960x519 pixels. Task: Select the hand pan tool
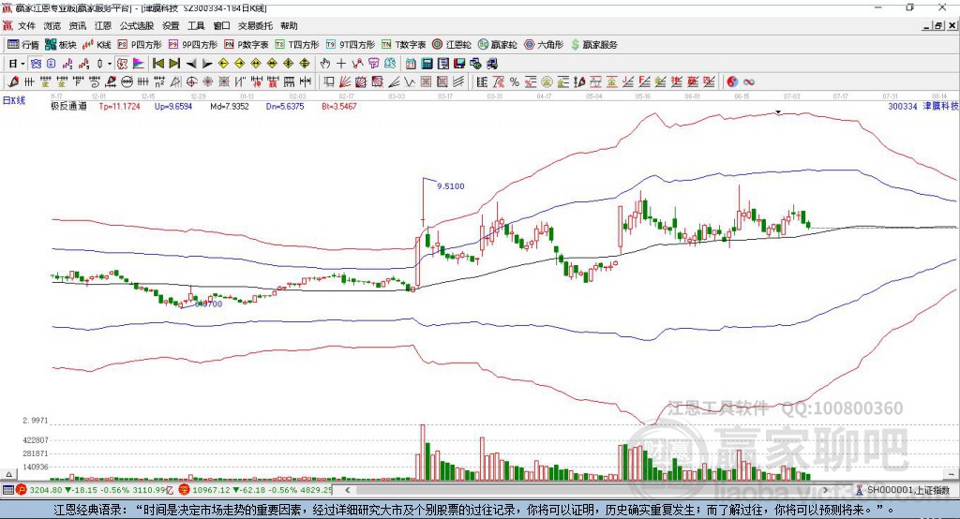tap(325, 64)
